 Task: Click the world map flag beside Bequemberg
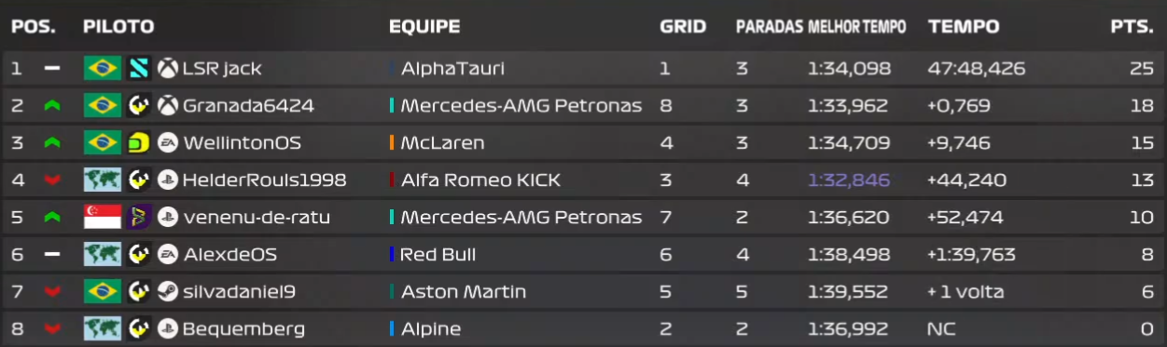[102, 328]
